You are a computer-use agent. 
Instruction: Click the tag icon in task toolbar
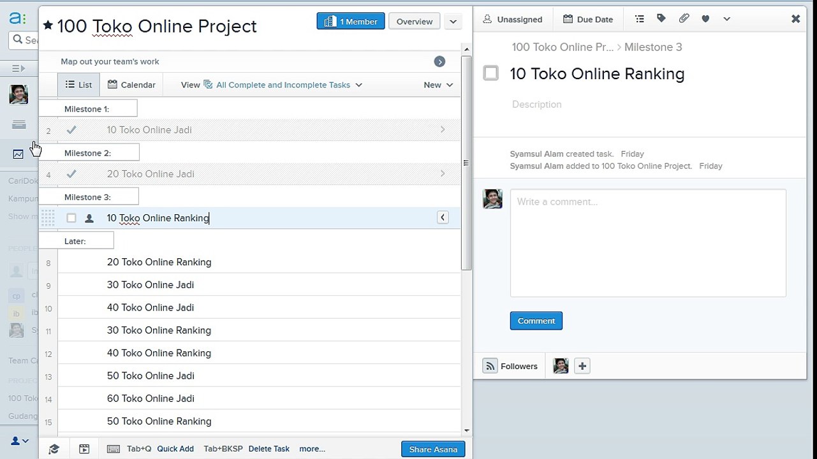tap(661, 19)
